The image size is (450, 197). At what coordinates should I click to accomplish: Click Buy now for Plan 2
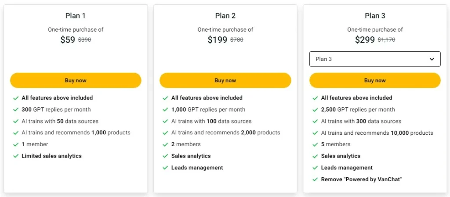point(225,81)
